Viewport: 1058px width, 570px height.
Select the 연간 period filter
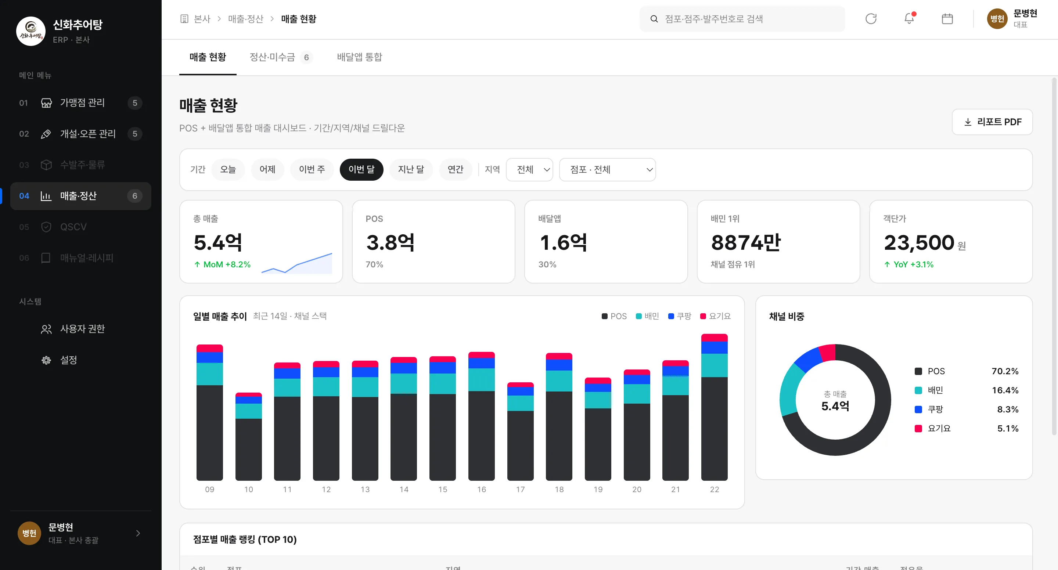(456, 170)
